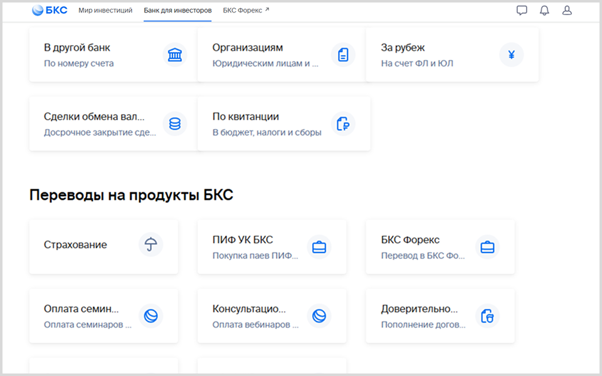Click the text На счет ФЛ и ЮЛ
This screenshot has width=602, height=376.
pyautogui.click(x=417, y=63)
